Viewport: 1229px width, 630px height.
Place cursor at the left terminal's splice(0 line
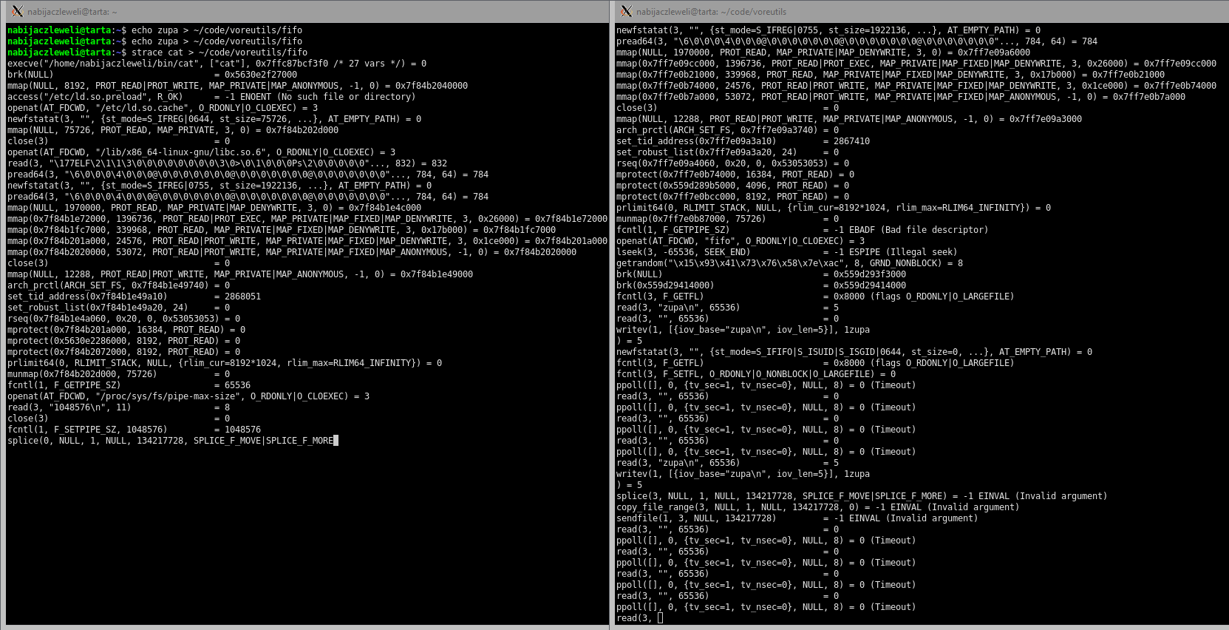click(170, 441)
